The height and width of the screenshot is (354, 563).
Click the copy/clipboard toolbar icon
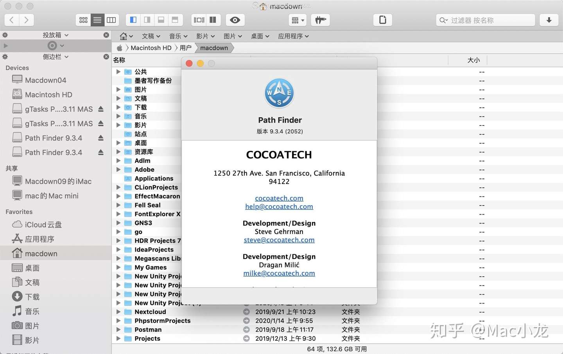[x=383, y=20]
